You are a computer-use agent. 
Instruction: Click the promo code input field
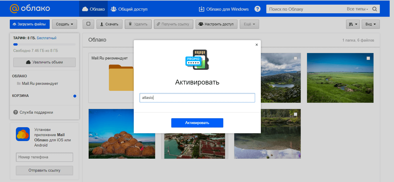(x=197, y=98)
